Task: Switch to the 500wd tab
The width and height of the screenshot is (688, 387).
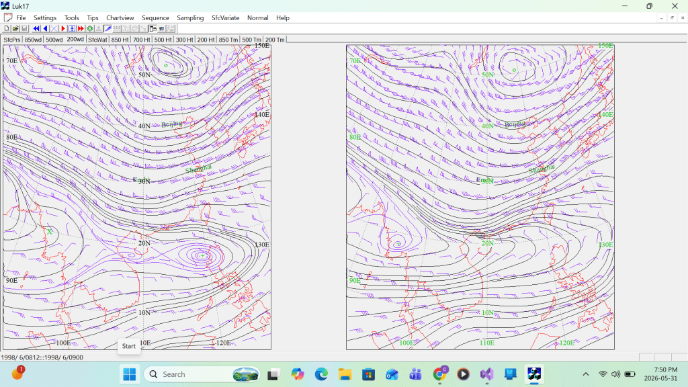Action: pyautogui.click(x=54, y=40)
